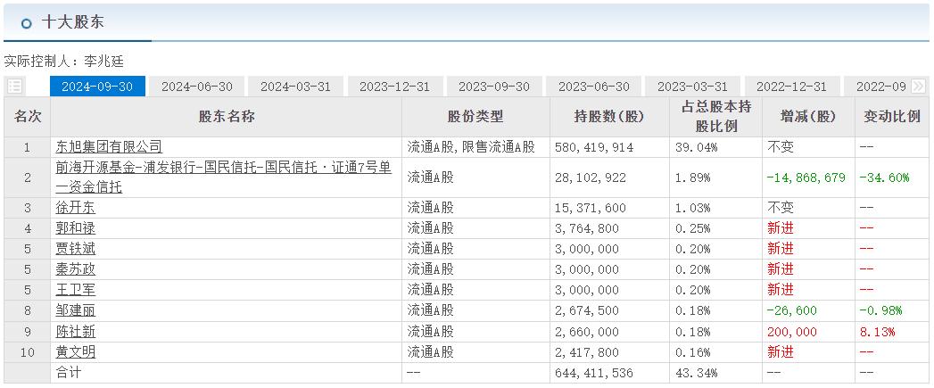Open shareholder link 郭和禄
Screen dimensions: 934x388
pos(75,228)
